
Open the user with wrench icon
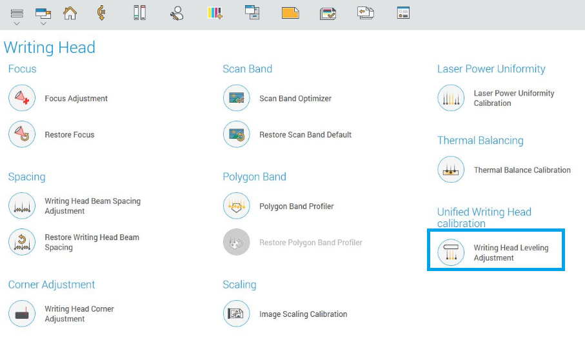[177, 13]
